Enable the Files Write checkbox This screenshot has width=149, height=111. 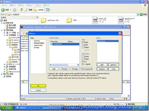[x=83, y=45]
